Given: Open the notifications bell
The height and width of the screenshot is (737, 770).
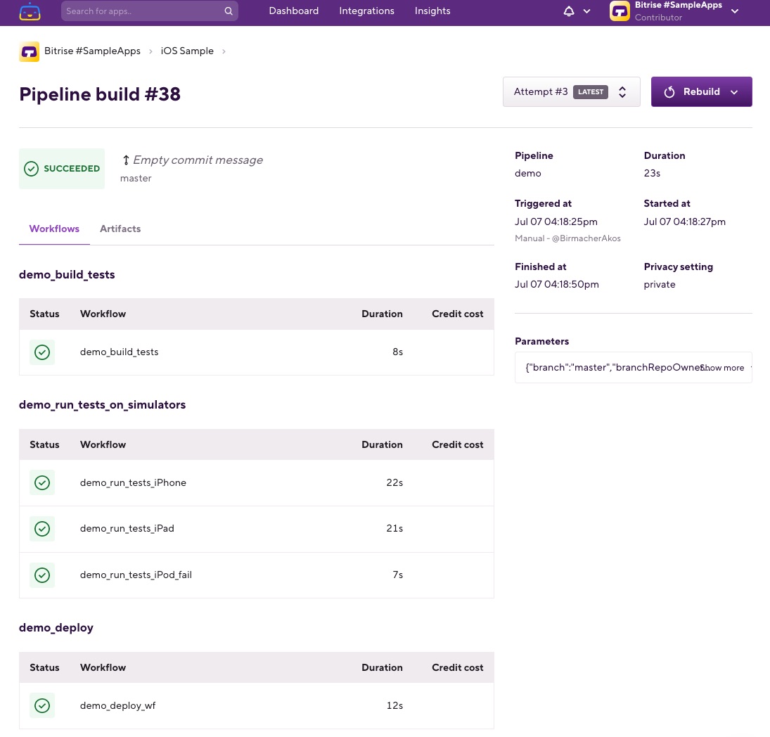Looking at the screenshot, I should click(x=570, y=11).
